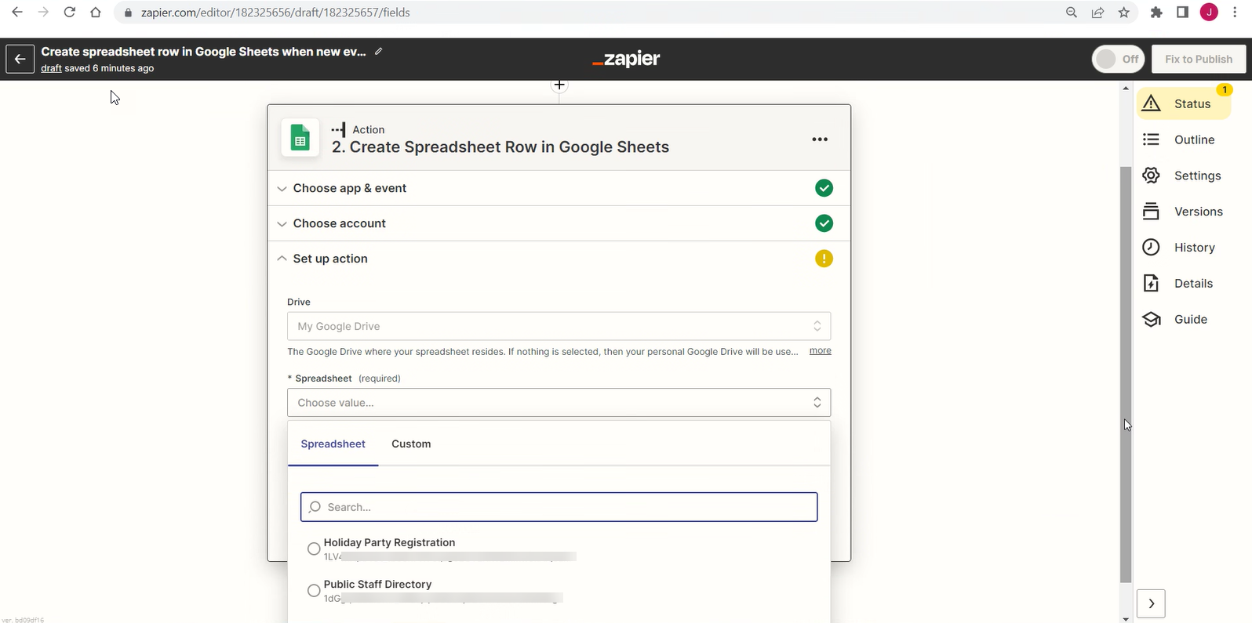Edit the Zap name with pencil icon
1252x623 pixels.
(379, 51)
